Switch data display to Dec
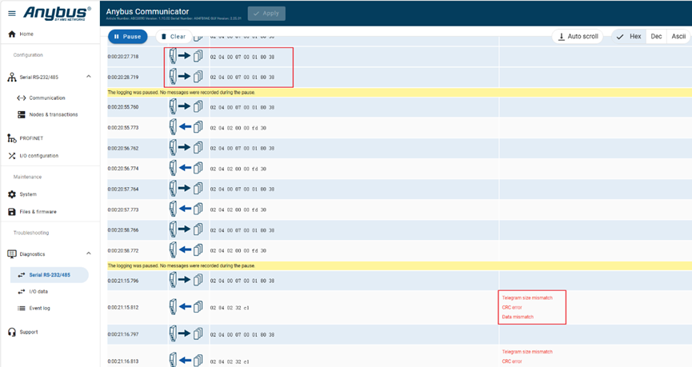 pos(656,37)
